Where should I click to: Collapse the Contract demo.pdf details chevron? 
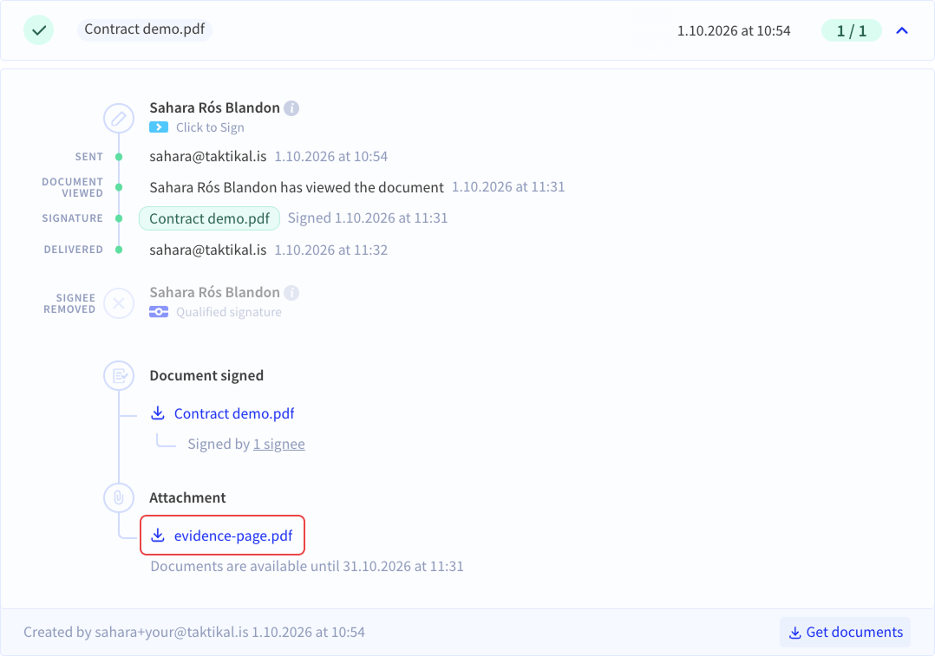click(902, 30)
